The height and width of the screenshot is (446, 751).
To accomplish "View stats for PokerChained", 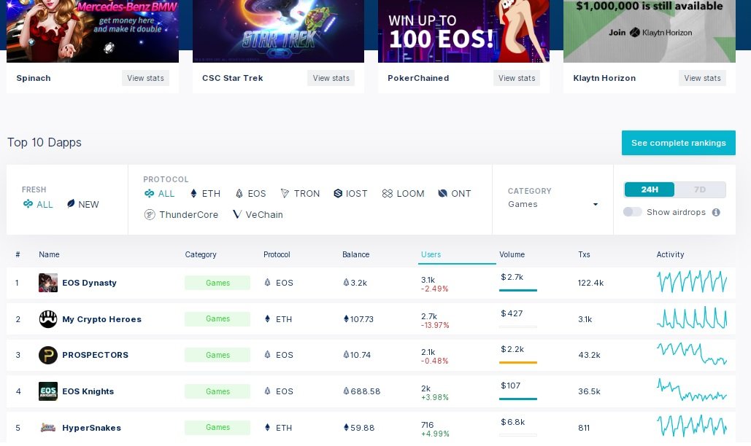I will pyautogui.click(x=516, y=78).
